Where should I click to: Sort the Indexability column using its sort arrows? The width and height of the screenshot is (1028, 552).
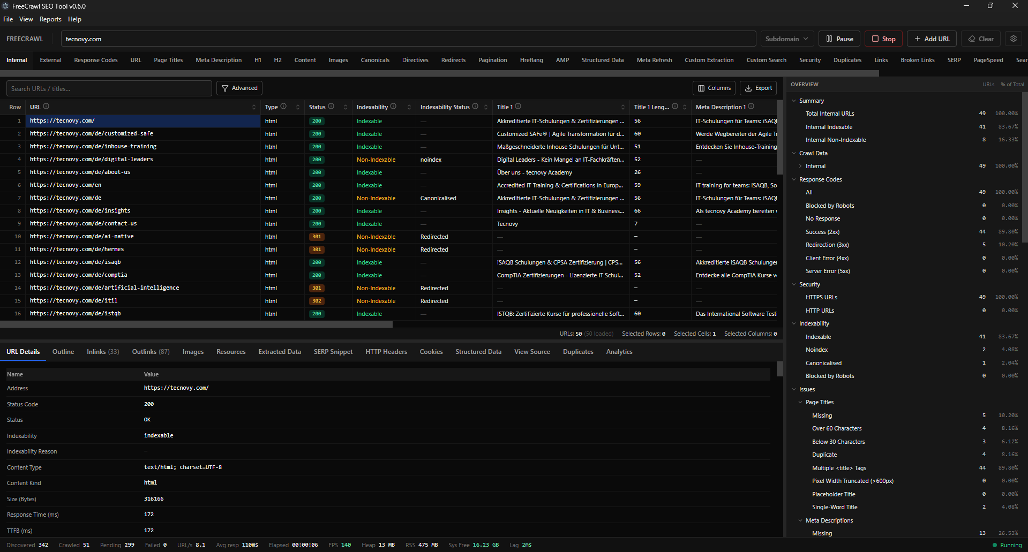coord(409,107)
